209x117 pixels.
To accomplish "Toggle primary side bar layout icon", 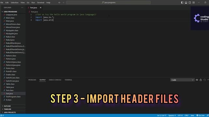I will [x=182, y=3].
